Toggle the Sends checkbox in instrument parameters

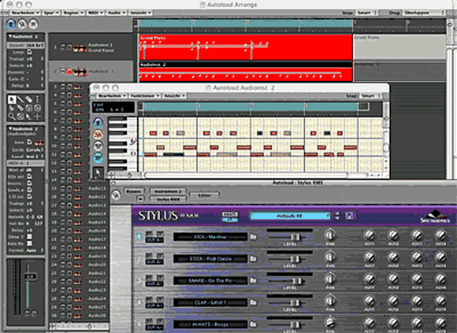pos(29,190)
